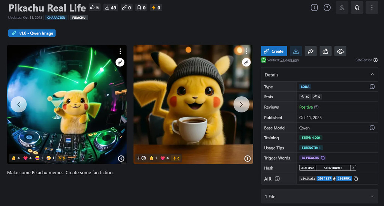Go to next image in carousel
The width and height of the screenshot is (384, 206).
(x=241, y=104)
